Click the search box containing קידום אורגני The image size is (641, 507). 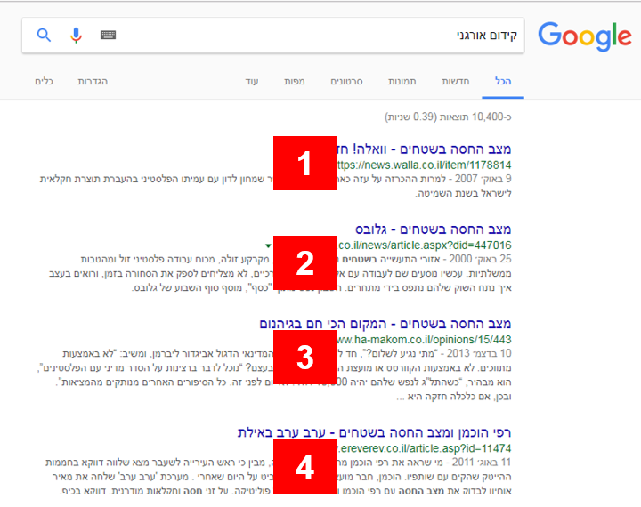[273, 36]
